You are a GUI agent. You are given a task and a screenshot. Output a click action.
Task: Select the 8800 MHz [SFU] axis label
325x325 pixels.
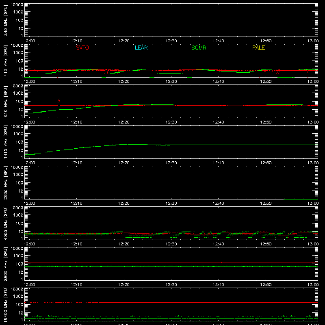pos(5,264)
